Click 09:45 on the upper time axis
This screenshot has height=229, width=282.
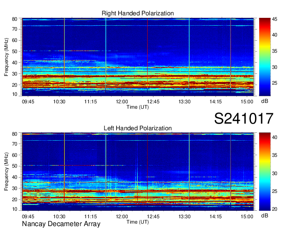click(x=28, y=102)
